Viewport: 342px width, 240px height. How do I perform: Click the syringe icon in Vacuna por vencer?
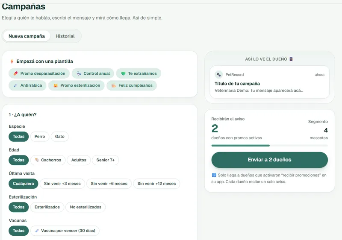pyautogui.click(x=37, y=231)
